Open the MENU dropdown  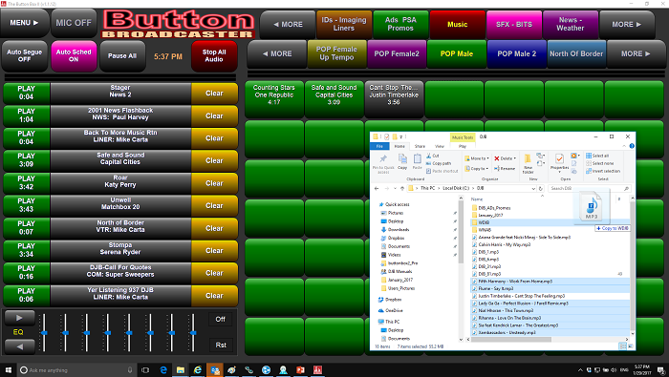(x=24, y=23)
